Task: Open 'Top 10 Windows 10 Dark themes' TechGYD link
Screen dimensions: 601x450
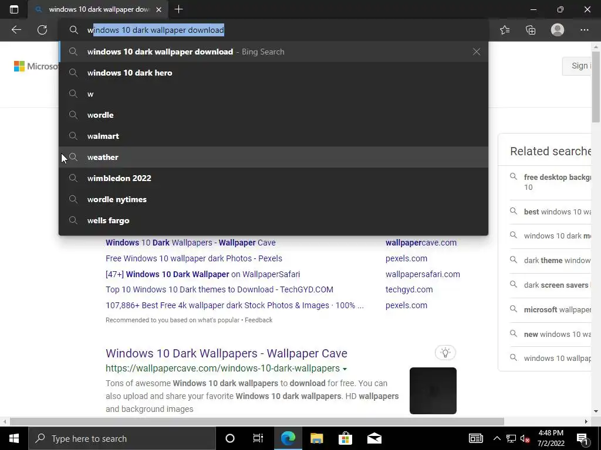Action: click(220, 289)
